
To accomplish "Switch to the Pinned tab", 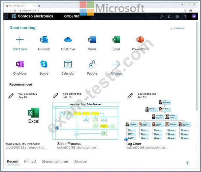I will 30,161.
